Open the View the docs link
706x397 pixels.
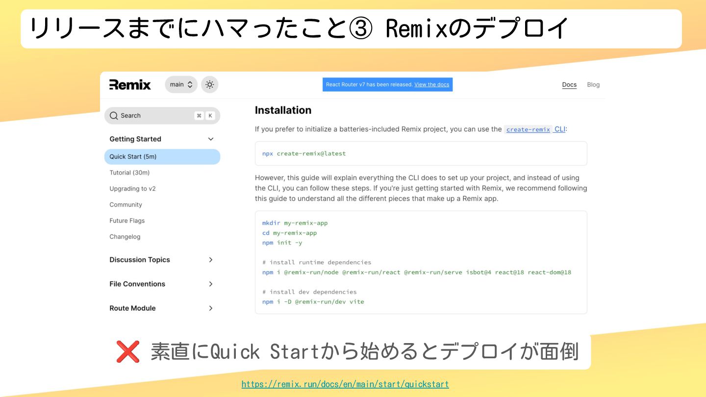click(431, 85)
